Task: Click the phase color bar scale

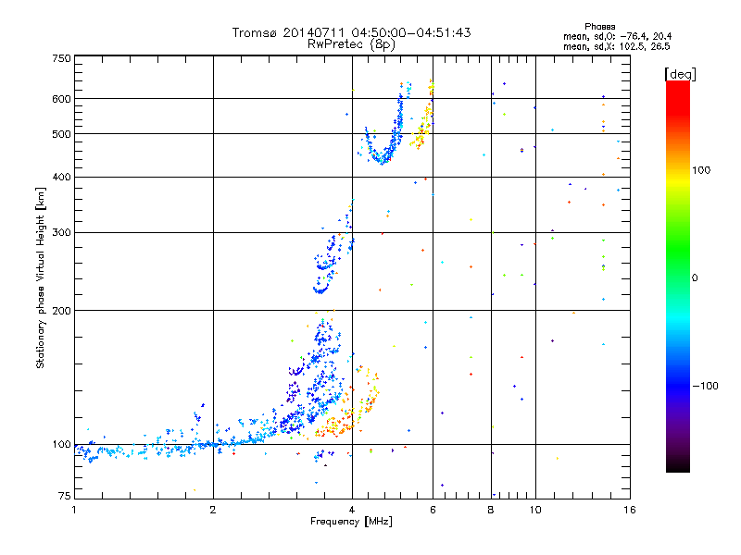Action: (x=678, y=276)
